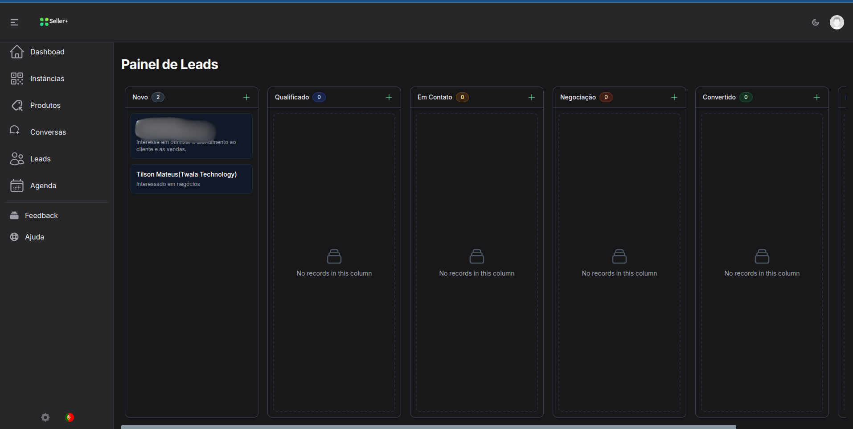Click the Leads people icon
This screenshot has width=853, height=429.
click(x=17, y=159)
